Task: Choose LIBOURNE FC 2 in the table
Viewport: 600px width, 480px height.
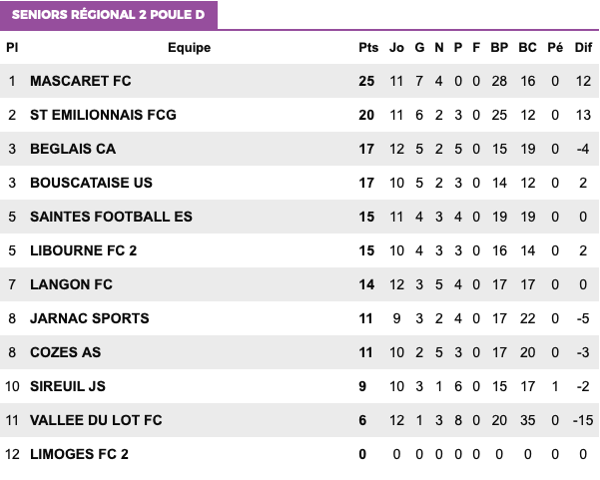Action: point(83,250)
